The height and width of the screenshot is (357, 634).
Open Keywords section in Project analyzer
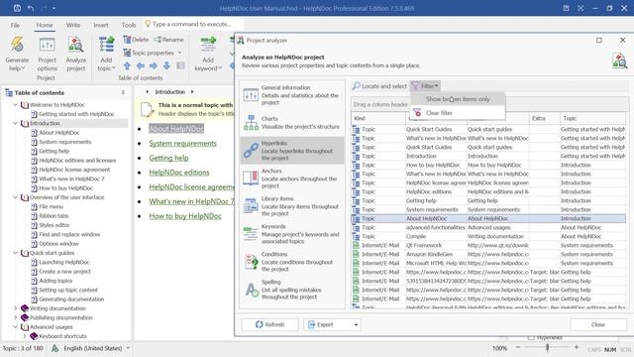tap(292, 234)
